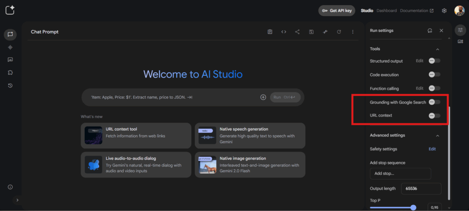Open the Native image generation card

(250, 165)
